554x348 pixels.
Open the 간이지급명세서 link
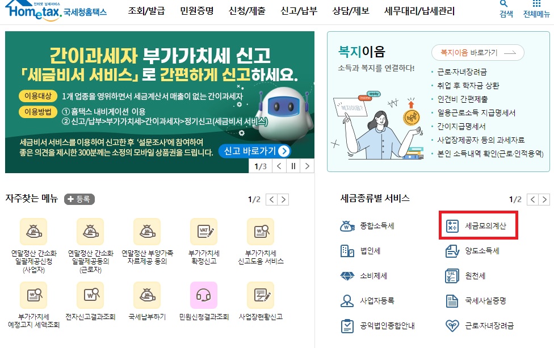pyautogui.click(x=461, y=127)
